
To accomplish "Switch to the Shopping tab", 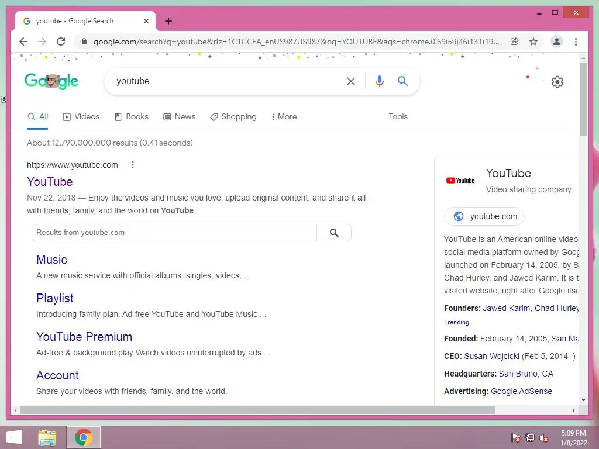I will click(233, 117).
